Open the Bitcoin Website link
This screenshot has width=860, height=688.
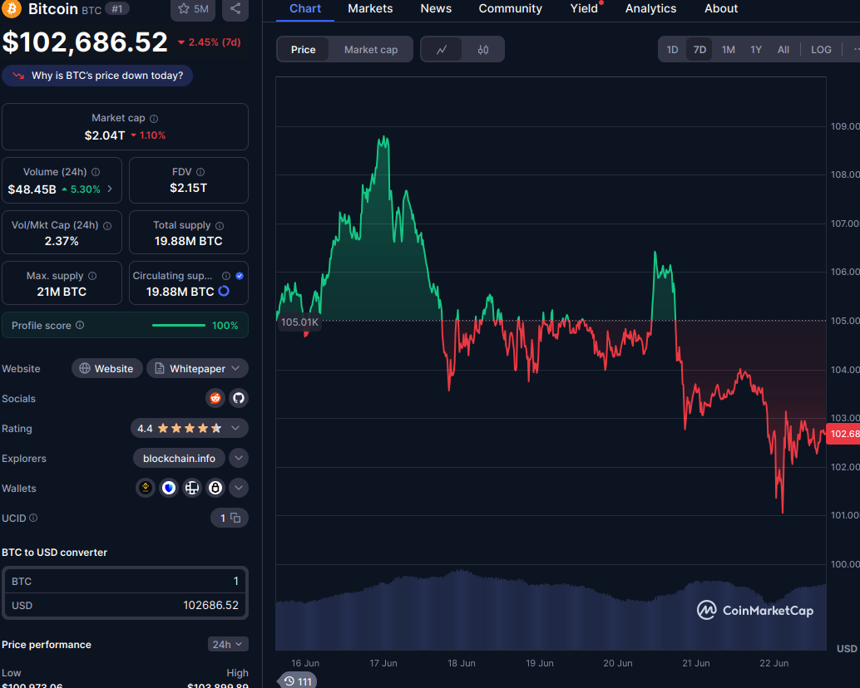[x=107, y=368]
